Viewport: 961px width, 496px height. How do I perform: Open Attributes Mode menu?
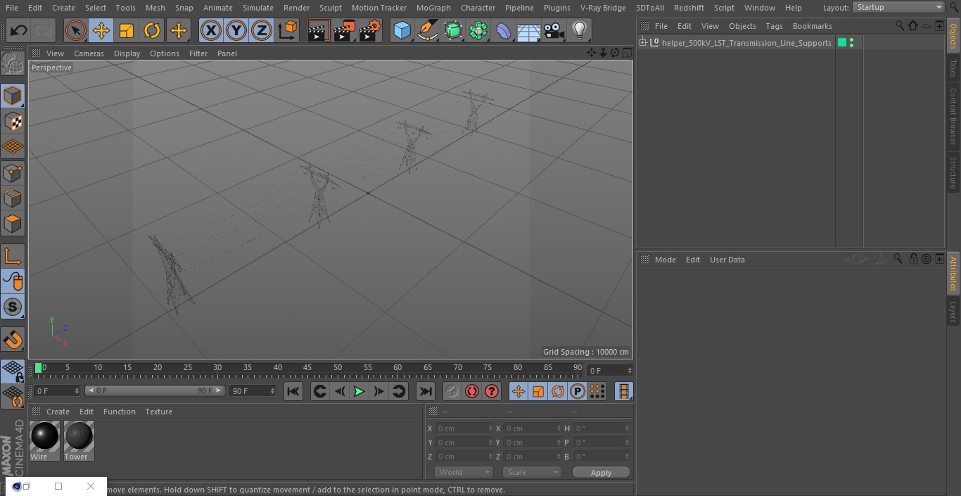[665, 260]
